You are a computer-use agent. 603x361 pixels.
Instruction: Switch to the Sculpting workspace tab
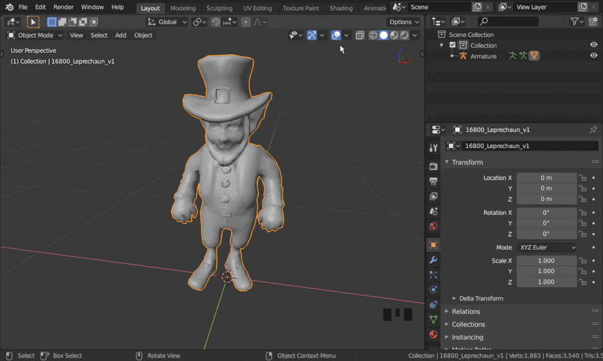click(x=220, y=8)
